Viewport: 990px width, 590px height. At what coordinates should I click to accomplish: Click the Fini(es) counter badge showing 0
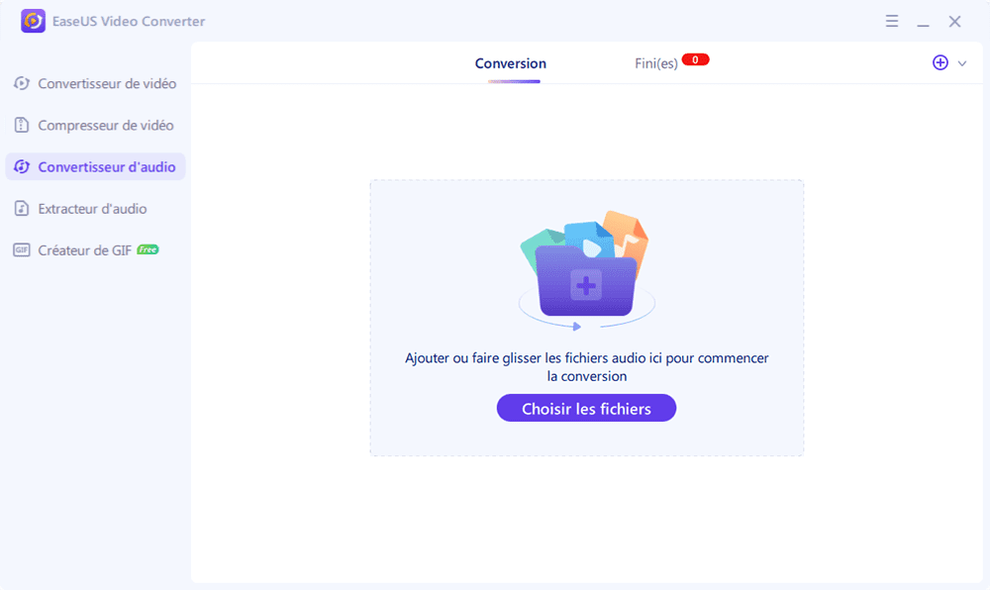695,58
